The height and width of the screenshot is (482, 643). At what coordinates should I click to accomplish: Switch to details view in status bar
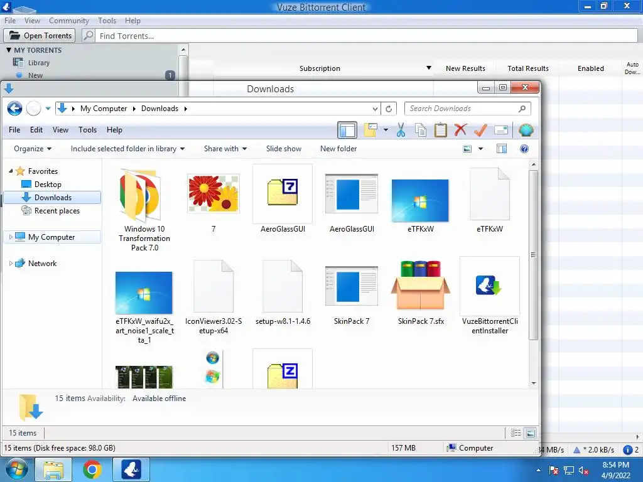(516, 433)
